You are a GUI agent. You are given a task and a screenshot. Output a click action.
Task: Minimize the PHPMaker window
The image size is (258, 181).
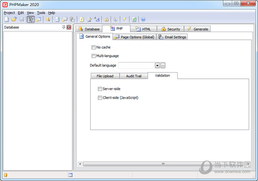coord(227,3)
